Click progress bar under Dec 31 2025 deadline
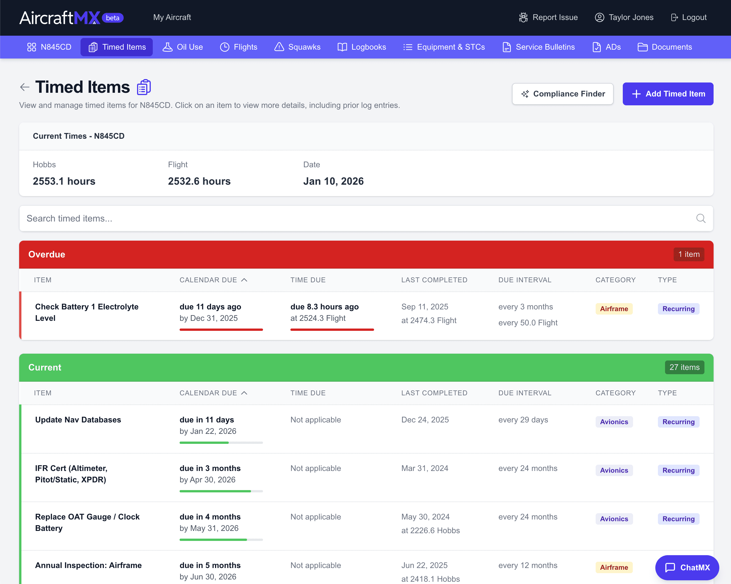Image resolution: width=731 pixels, height=584 pixels. (x=221, y=329)
